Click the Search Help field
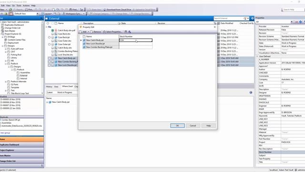Viewport: 305px width, 172px height. pyautogui.click(x=294, y=10)
